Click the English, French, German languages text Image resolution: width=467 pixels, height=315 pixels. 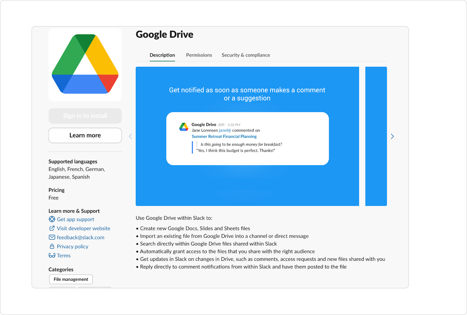(77, 173)
